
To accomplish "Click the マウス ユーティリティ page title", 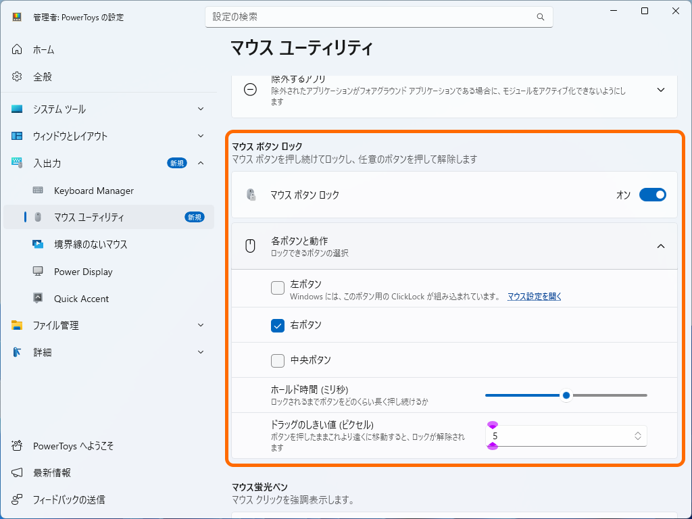I will tap(302, 48).
